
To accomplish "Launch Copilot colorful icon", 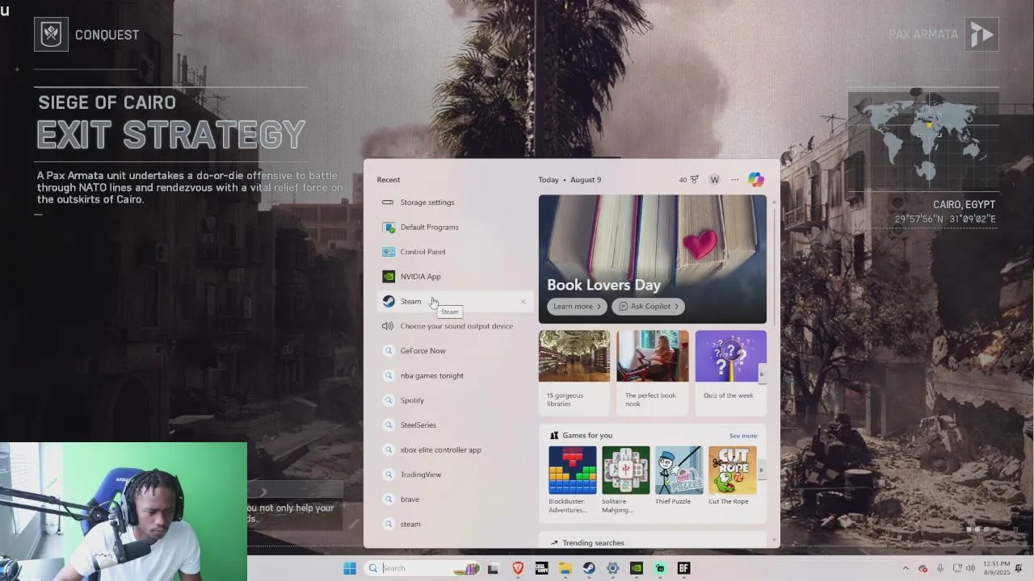I will [x=756, y=180].
